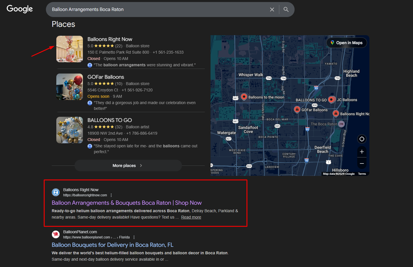This screenshot has width=413, height=267.
Task: Zoom out on the map
Action: pos(362,163)
